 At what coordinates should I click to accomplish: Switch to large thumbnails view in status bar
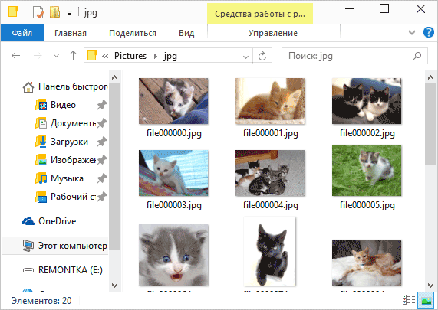pos(426,300)
